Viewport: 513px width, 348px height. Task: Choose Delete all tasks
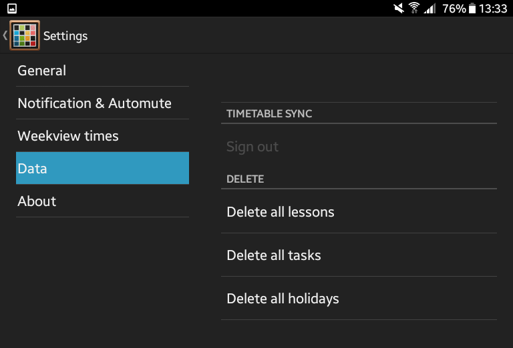[x=359, y=255]
